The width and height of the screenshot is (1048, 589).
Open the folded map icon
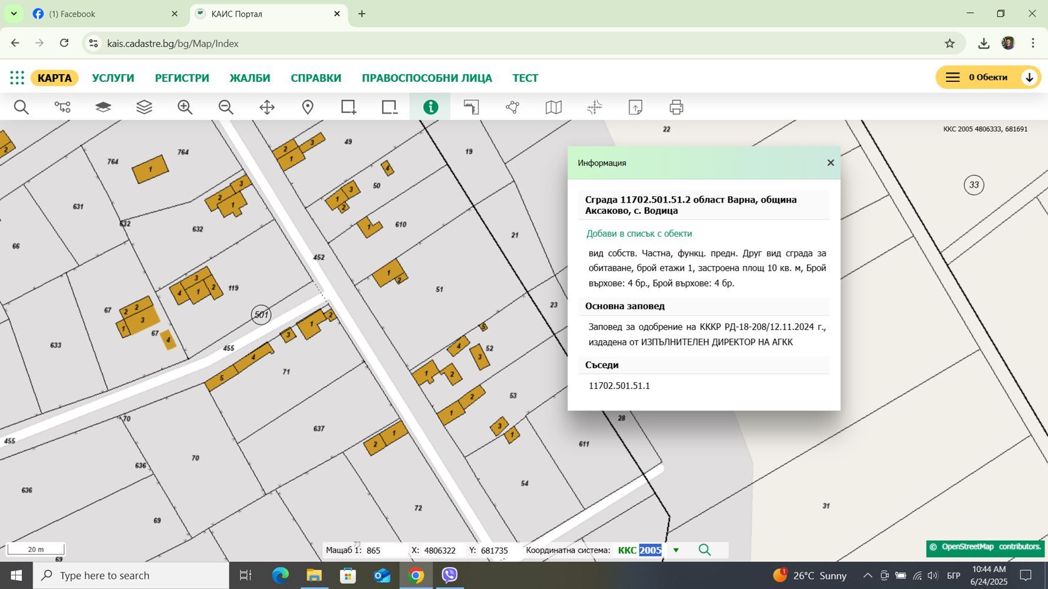(553, 107)
